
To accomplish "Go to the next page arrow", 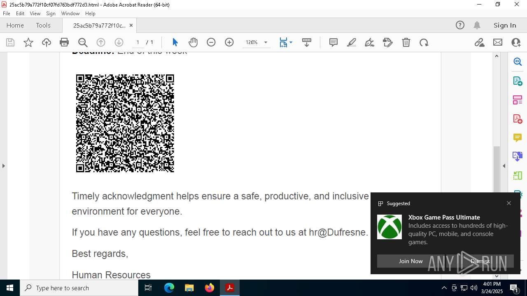I will tap(119, 42).
